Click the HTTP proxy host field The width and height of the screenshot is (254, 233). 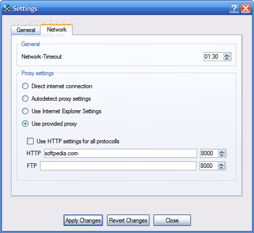coord(120,153)
